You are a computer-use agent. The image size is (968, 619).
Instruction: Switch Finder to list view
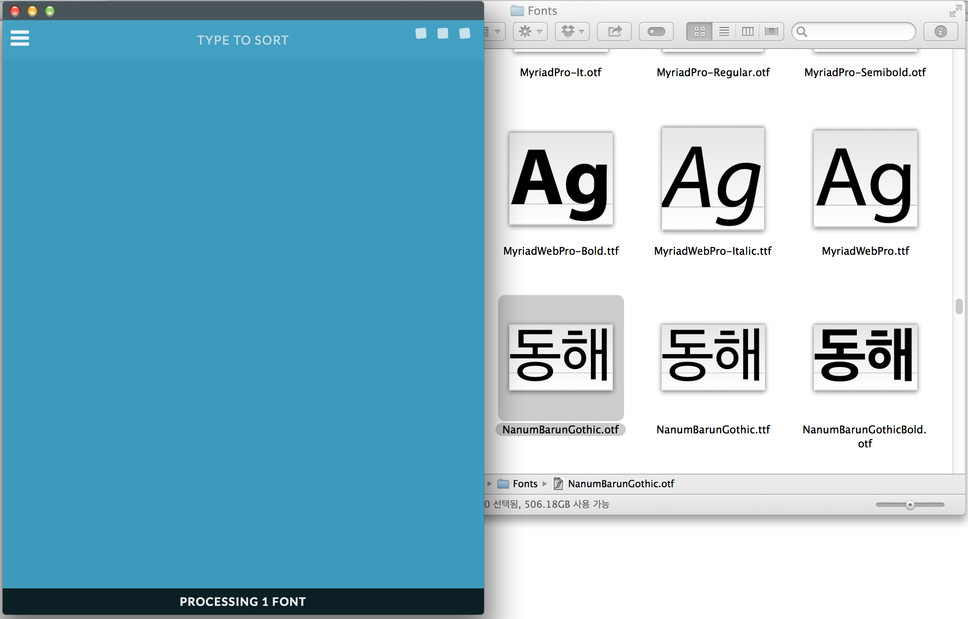724,32
